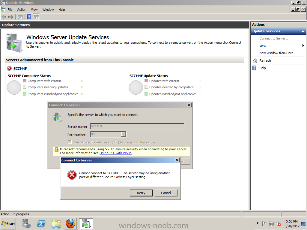The height and width of the screenshot is (230, 307).
Task: Click the Server name input field
Action: click(x=137, y=126)
